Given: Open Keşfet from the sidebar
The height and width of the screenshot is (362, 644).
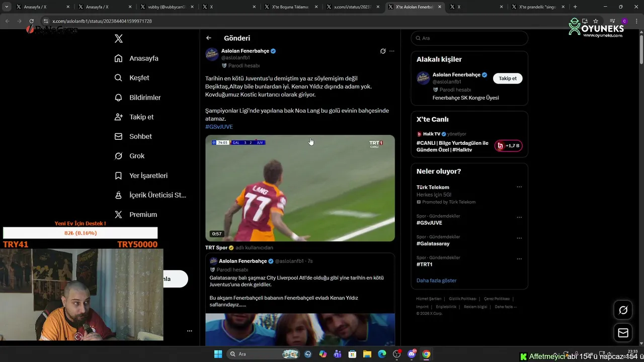Looking at the screenshot, I should coord(132,78).
